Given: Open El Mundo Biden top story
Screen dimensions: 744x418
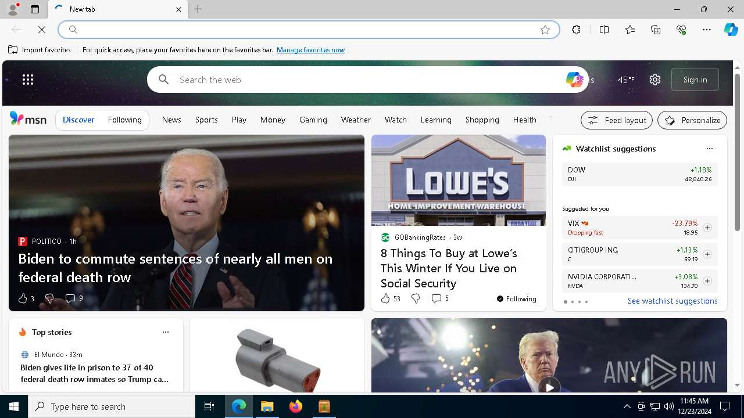Looking at the screenshot, I should [x=94, y=373].
